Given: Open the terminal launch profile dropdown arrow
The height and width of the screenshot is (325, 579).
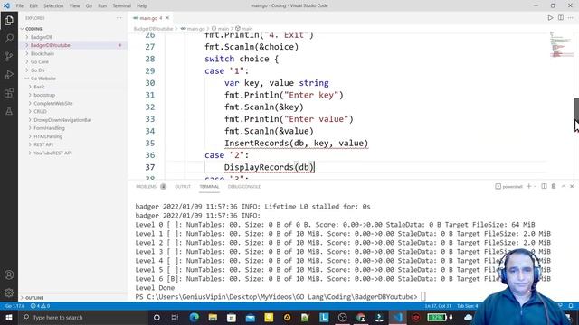Looking at the screenshot, I should 535,187.
